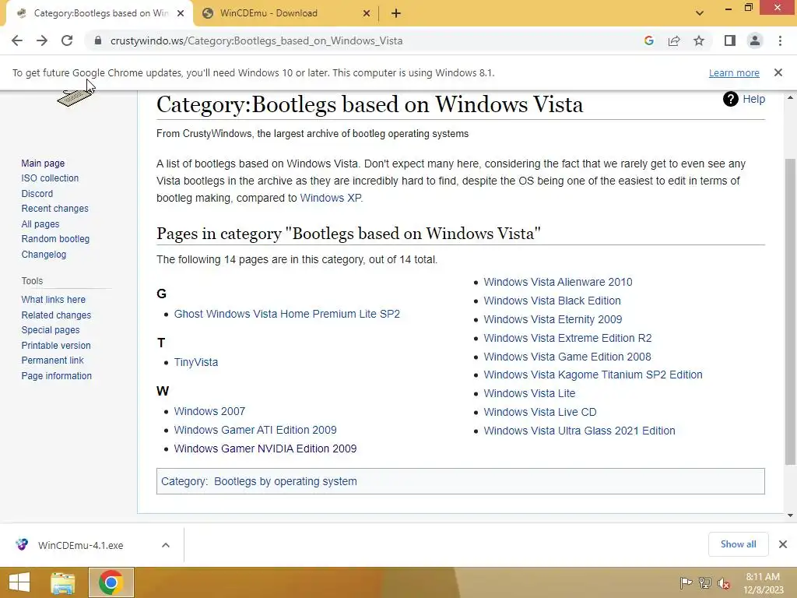The height and width of the screenshot is (598, 797).
Task: Open Recent changes in the sidebar
Action: [x=55, y=209]
